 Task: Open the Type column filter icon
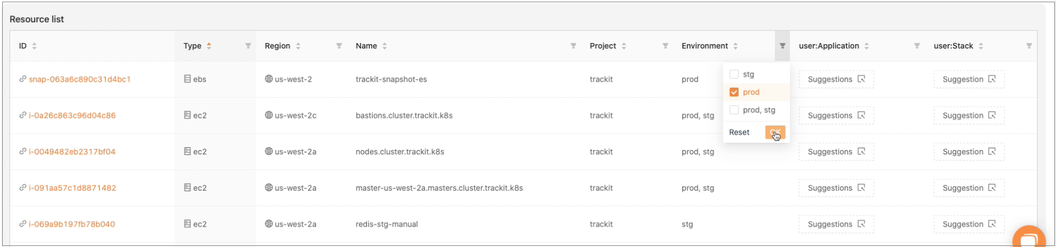click(248, 46)
